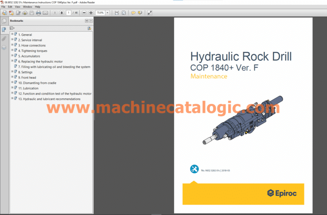The width and height of the screenshot is (327, 215).
Task: Click the read mode expand icon
Action: point(149,13)
